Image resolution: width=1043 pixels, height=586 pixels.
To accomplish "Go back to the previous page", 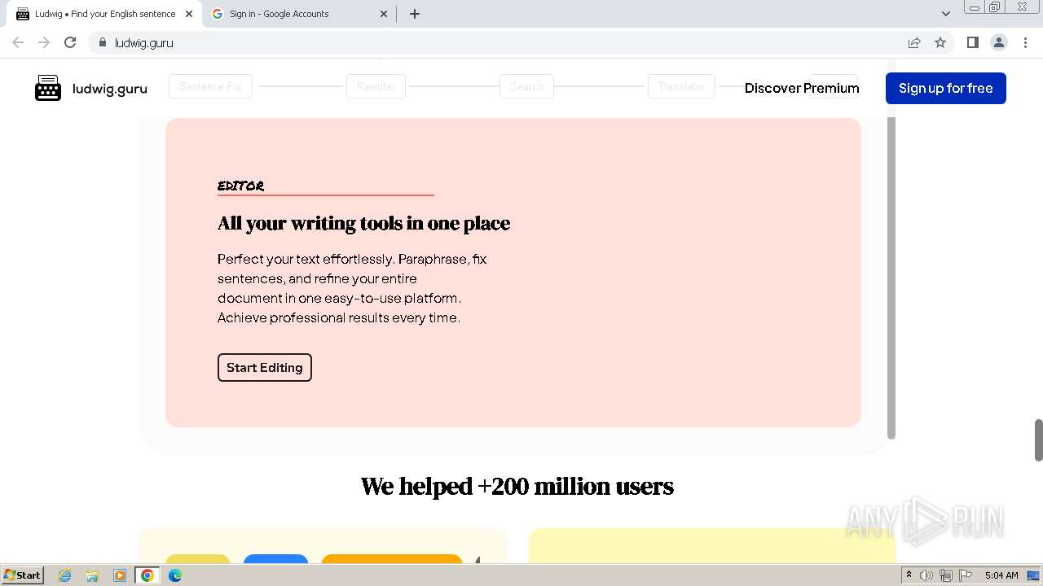I will point(18,42).
